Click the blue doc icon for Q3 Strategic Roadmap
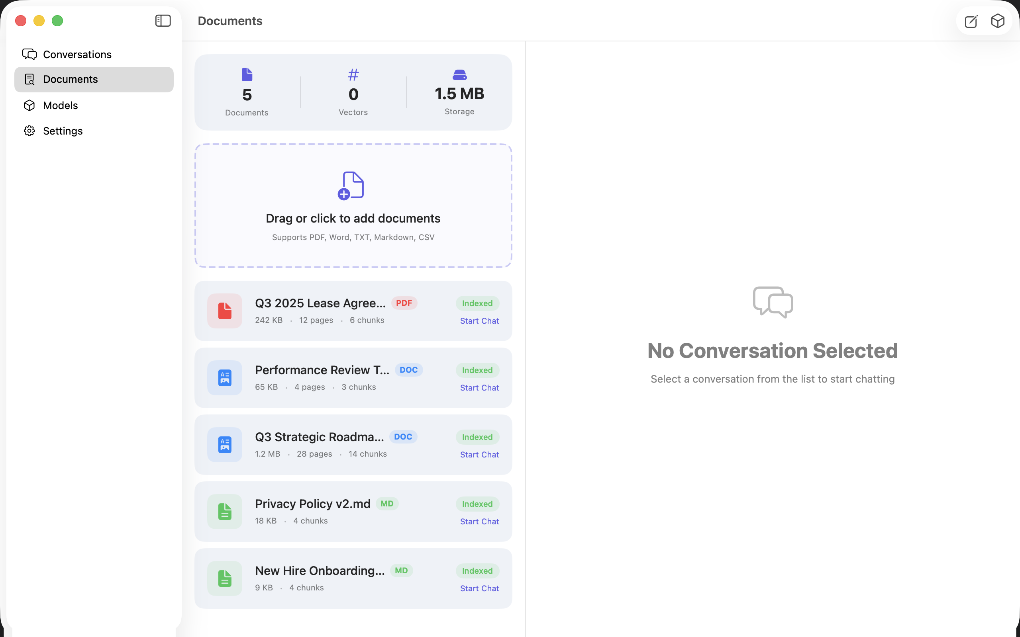This screenshot has width=1020, height=637. click(x=225, y=445)
